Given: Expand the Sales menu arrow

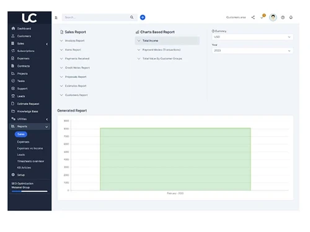Looking at the screenshot, I should pyautogui.click(x=47, y=44).
